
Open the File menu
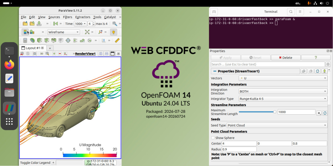[x=23, y=17]
